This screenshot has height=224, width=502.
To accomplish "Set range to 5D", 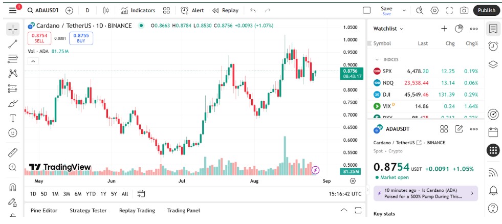I will [44, 194].
